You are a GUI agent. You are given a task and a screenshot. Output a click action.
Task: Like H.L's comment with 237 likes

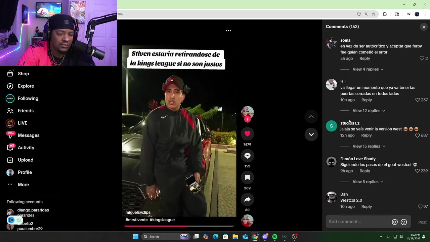click(418, 100)
